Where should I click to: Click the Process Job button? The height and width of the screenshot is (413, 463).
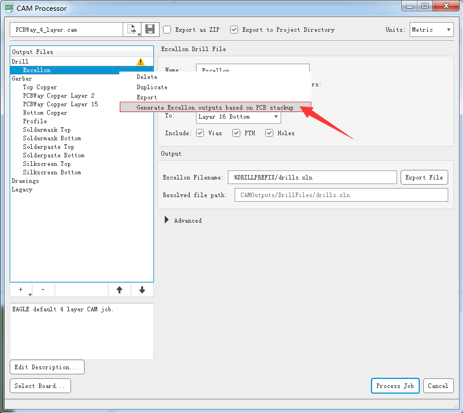coord(395,386)
